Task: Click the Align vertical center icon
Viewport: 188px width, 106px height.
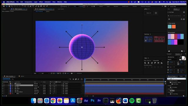Action: click(x=158, y=63)
